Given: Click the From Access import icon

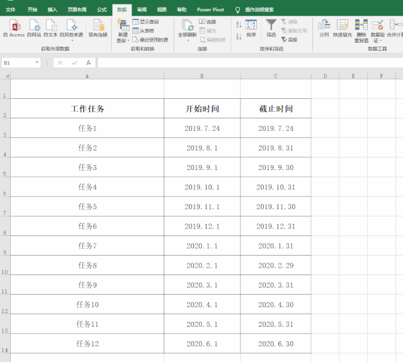Looking at the screenshot, I should pos(14,28).
